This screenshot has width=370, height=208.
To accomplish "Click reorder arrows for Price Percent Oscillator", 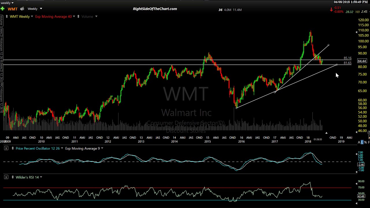I will 13,148.
